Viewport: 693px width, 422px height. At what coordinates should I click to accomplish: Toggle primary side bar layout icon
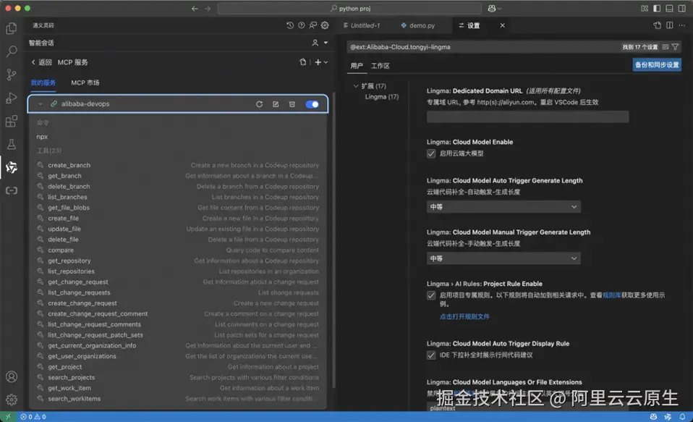[657, 9]
